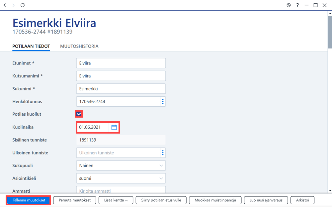Screen dimensions: 332x207
Task: Open the three-dot menu next to Henkilötunnus
Action: [x=163, y=101]
